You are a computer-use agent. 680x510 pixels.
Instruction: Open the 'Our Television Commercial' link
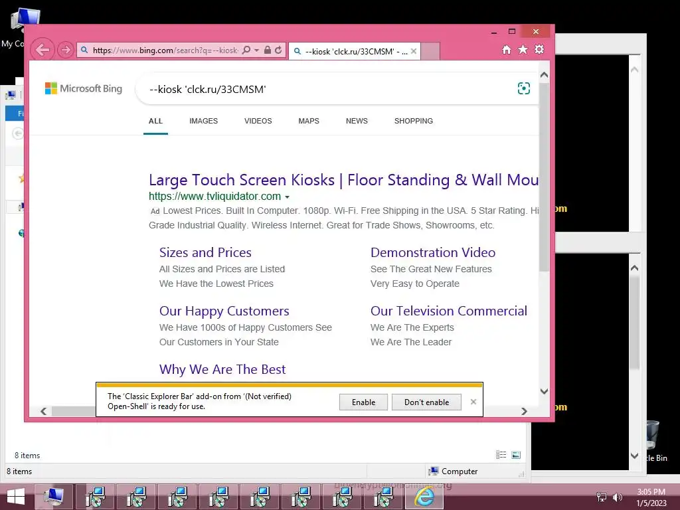point(449,311)
